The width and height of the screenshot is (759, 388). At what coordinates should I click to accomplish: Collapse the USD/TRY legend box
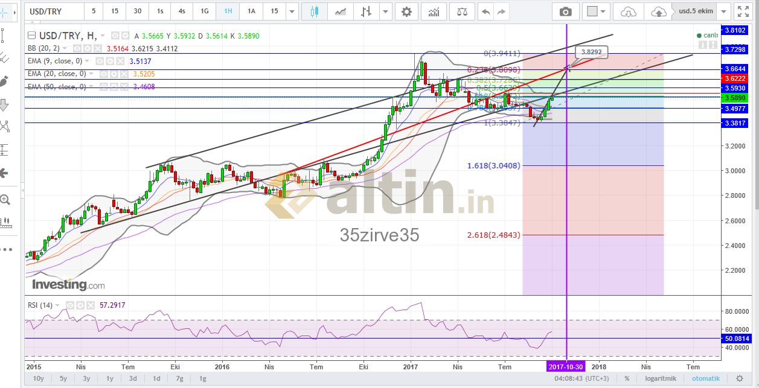coord(33,36)
